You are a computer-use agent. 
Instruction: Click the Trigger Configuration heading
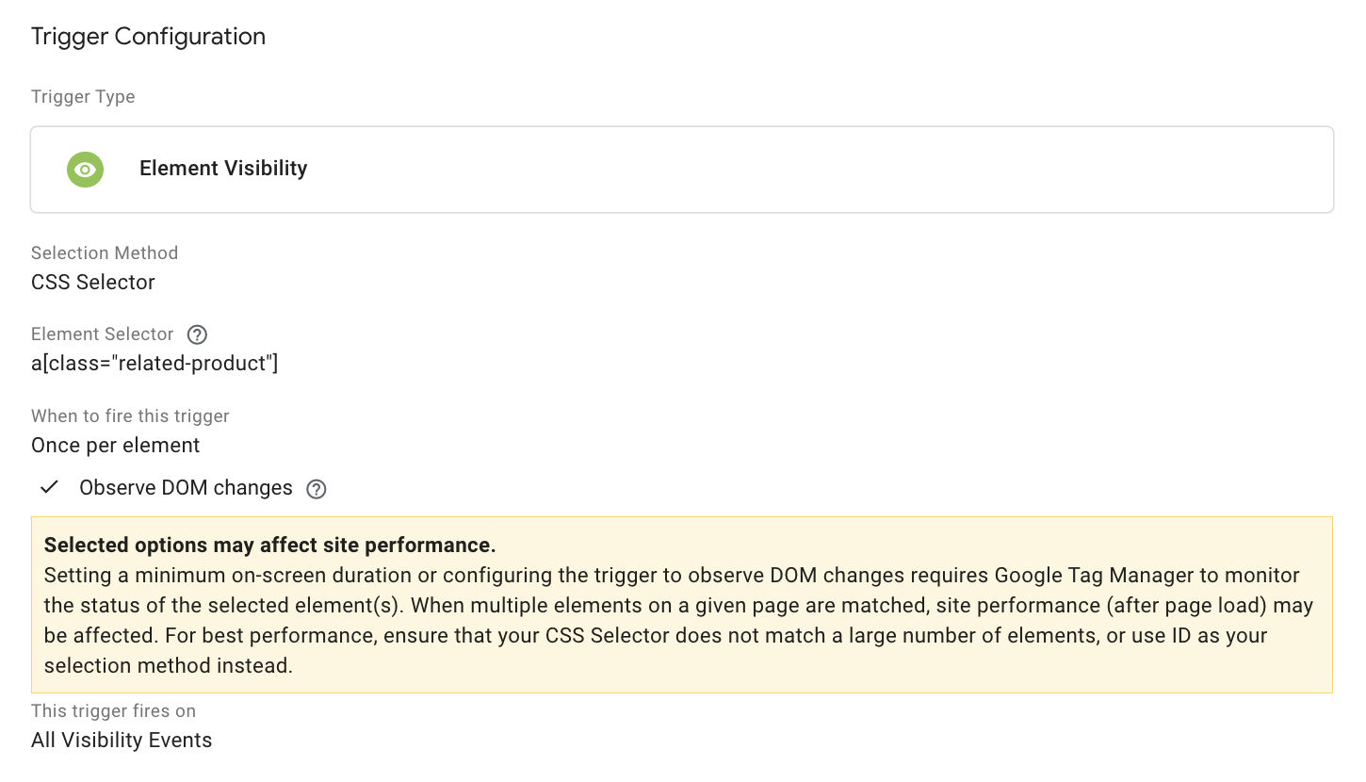[x=148, y=37]
